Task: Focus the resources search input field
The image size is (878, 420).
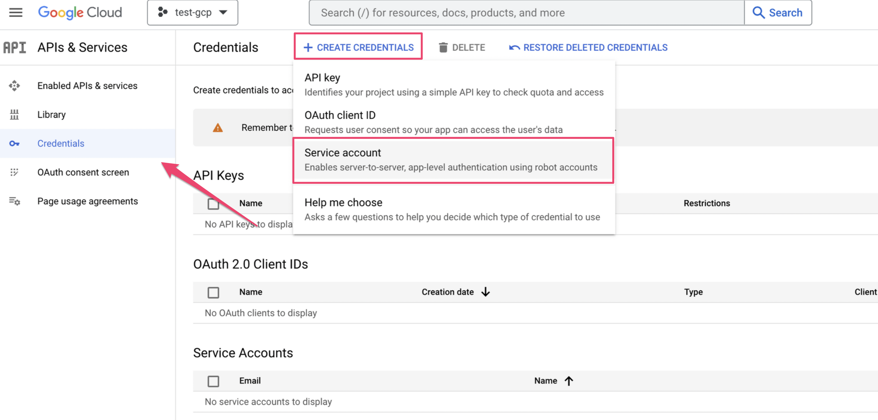Action: click(x=527, y=13)
